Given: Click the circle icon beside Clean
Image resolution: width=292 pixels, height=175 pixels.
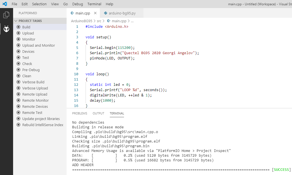Looking at the screenshot, I should coord(18,76).
